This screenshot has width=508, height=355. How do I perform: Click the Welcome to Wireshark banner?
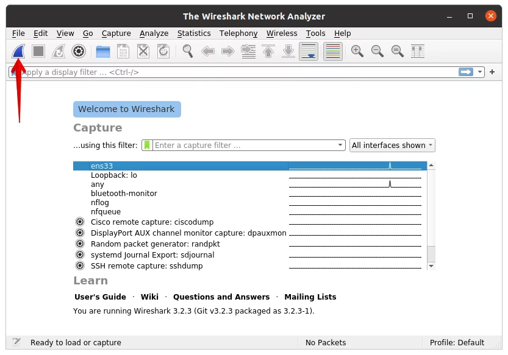tap(127, 109)
